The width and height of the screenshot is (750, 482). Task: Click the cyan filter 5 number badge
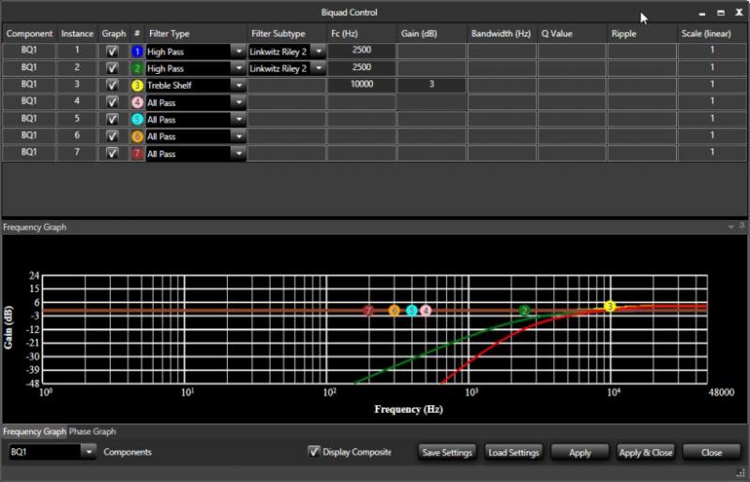coord(137,119)
